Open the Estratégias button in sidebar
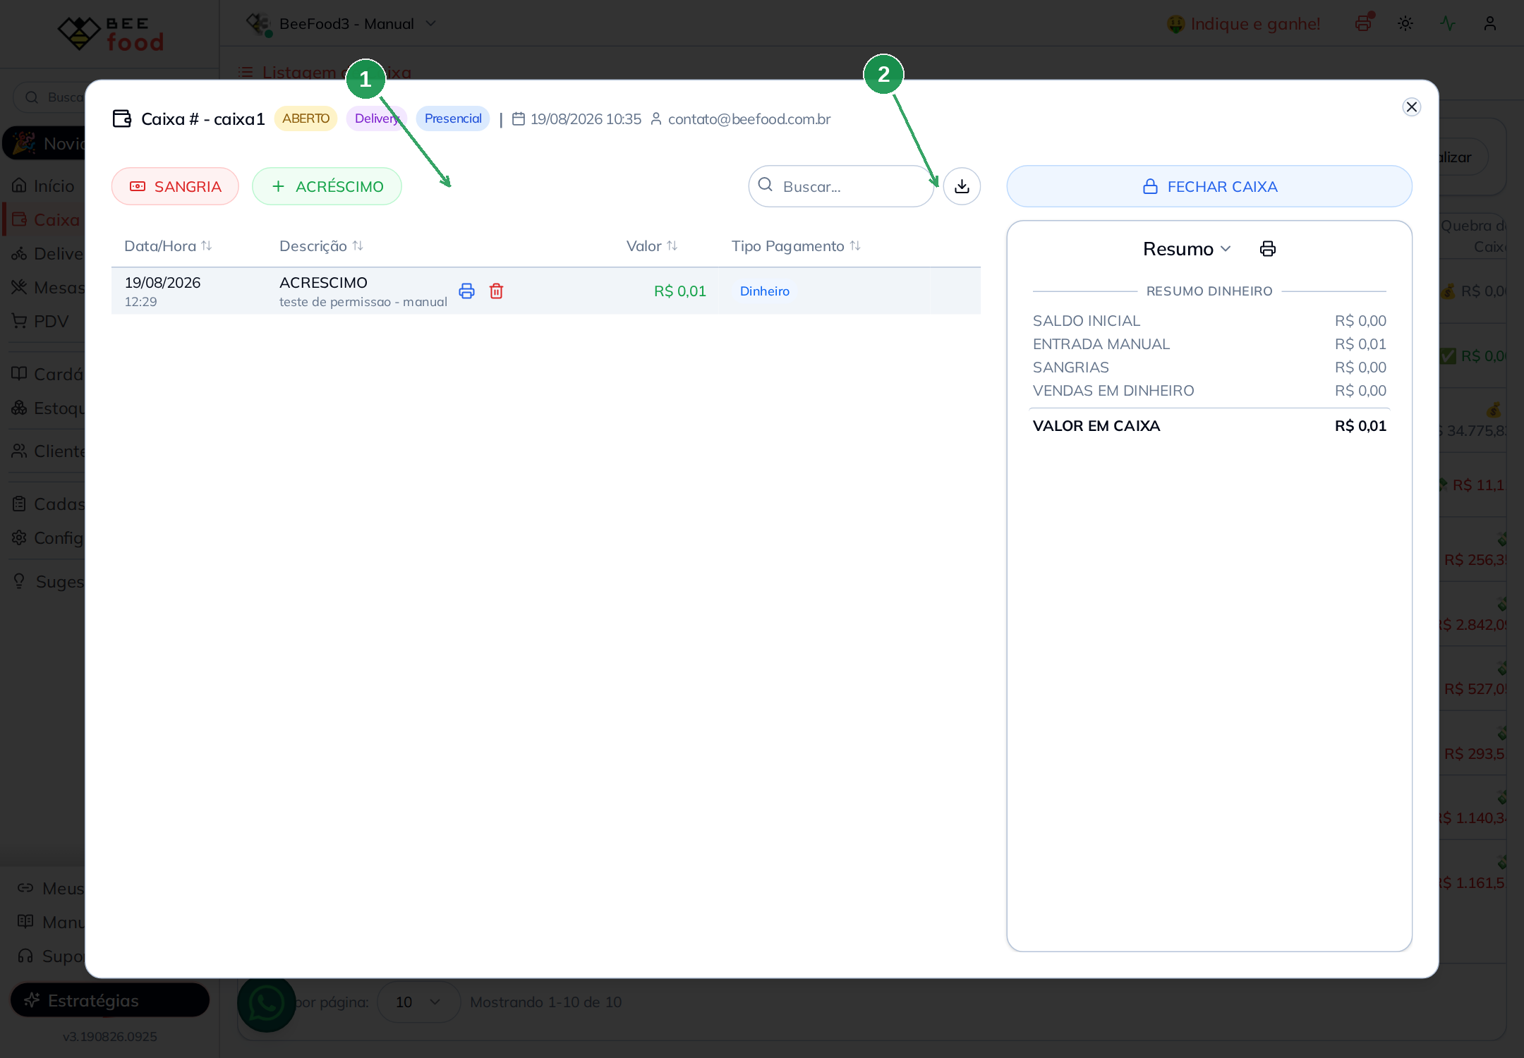Screen dimensions: 1524x1058 (110, 1000)
